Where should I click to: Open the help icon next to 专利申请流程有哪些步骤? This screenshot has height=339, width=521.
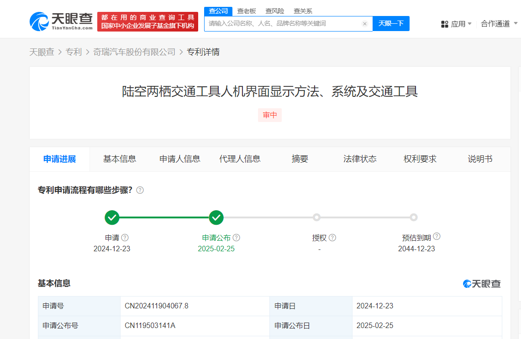pyautogui.click(x=140, y=190)
